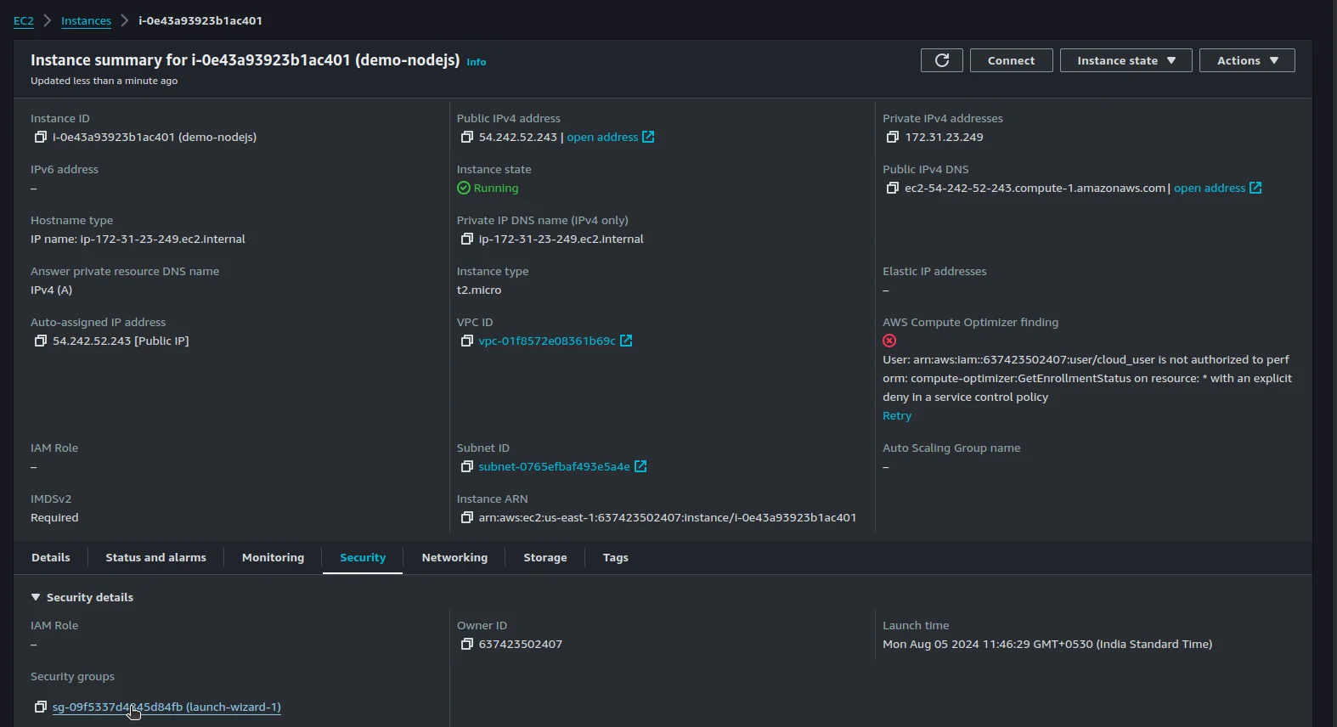1337x727 pixels.
Task: Copy the Owner ID 637423502407
Action: coord(466,644)
